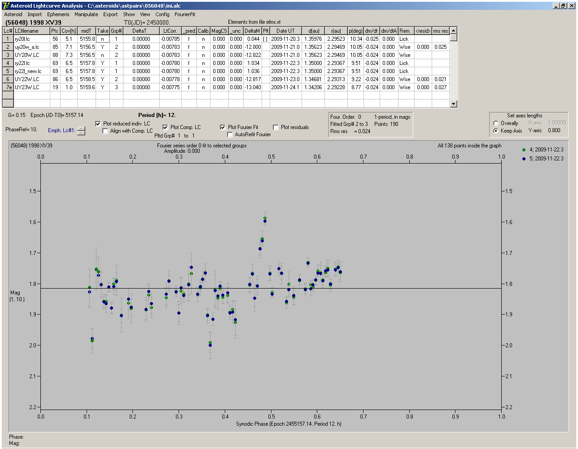Click file name ry22l_new.lc
This screenshot has height=449, width=578.
(x=31, y=71)
